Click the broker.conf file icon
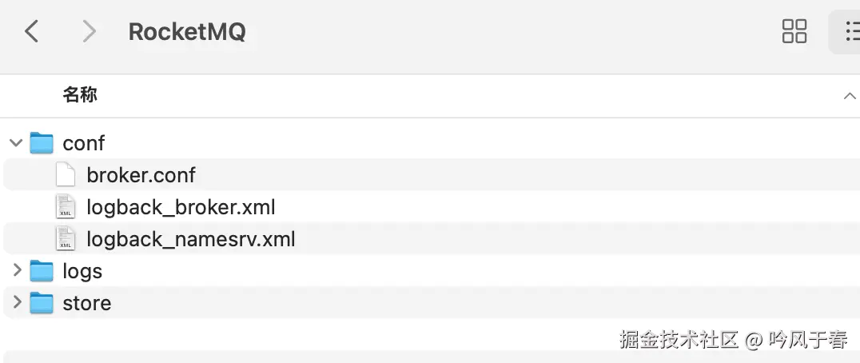This screenshot has width=860, height=363. 66,175
